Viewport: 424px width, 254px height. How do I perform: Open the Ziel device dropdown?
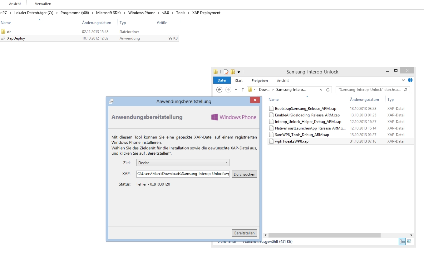[x=183, y=162]
